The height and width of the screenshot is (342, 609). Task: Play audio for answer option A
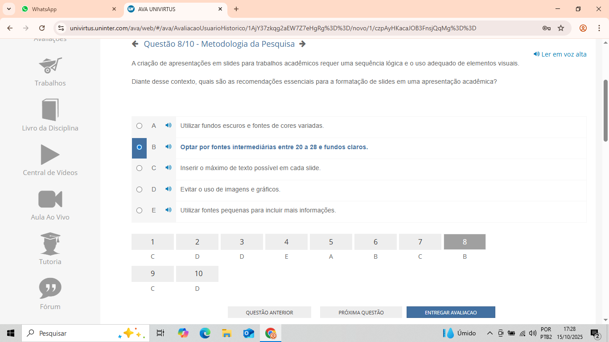[x=168, y=126]
